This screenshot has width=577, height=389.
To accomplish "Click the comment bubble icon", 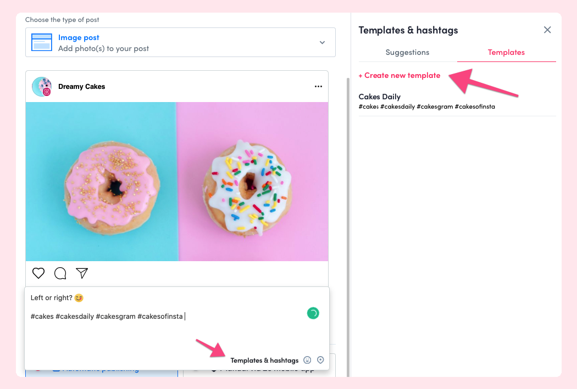I will 60,273.
